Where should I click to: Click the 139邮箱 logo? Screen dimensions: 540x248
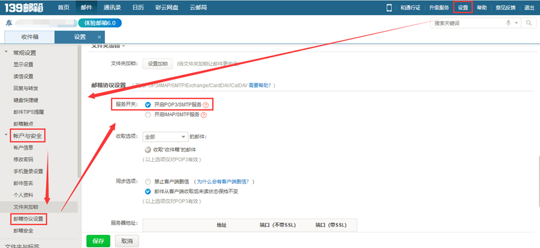coord(24,8)
